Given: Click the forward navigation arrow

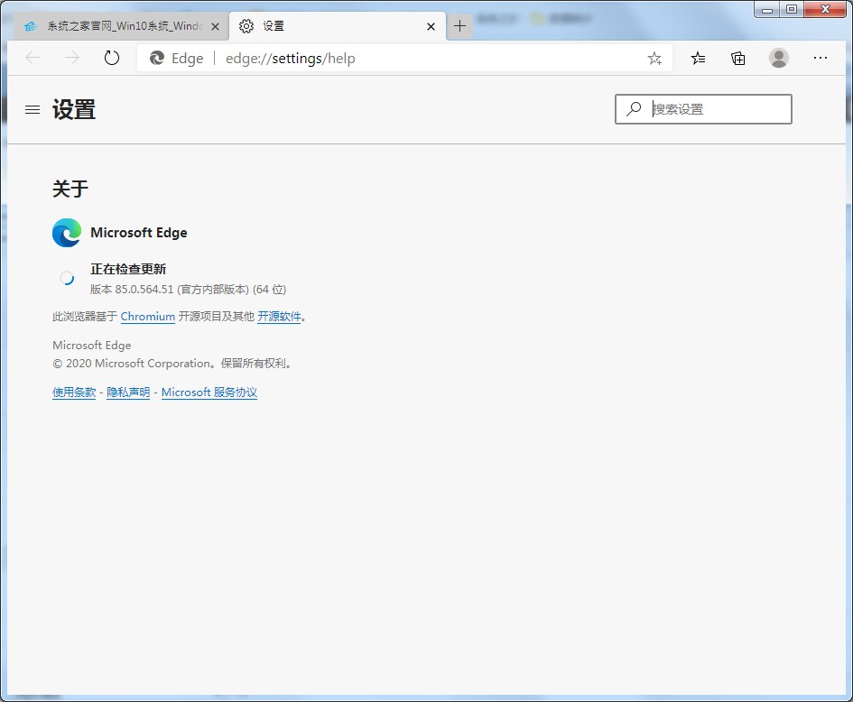Looking at the screenshot, I should click(72, 58).
